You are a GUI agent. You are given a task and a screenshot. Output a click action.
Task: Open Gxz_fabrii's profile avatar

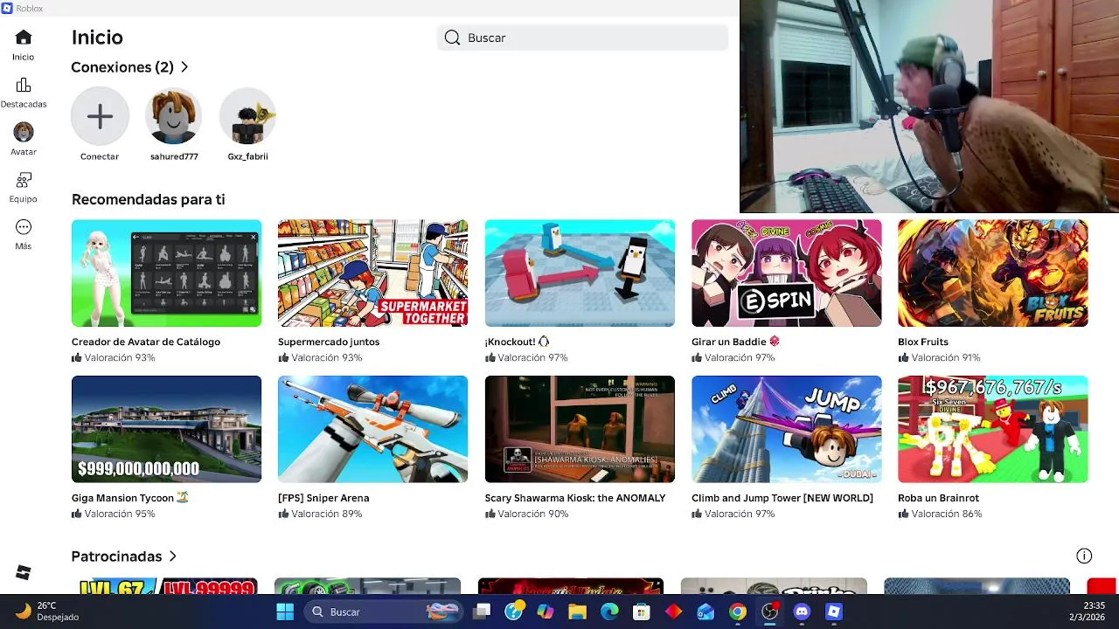click(247, 116)
